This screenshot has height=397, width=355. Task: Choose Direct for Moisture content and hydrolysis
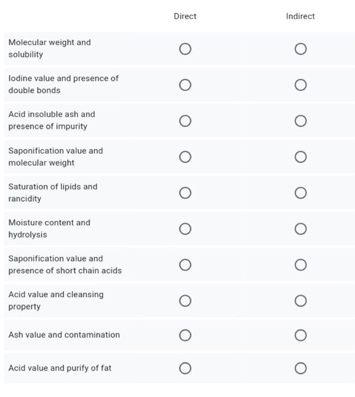pos(185,229)
